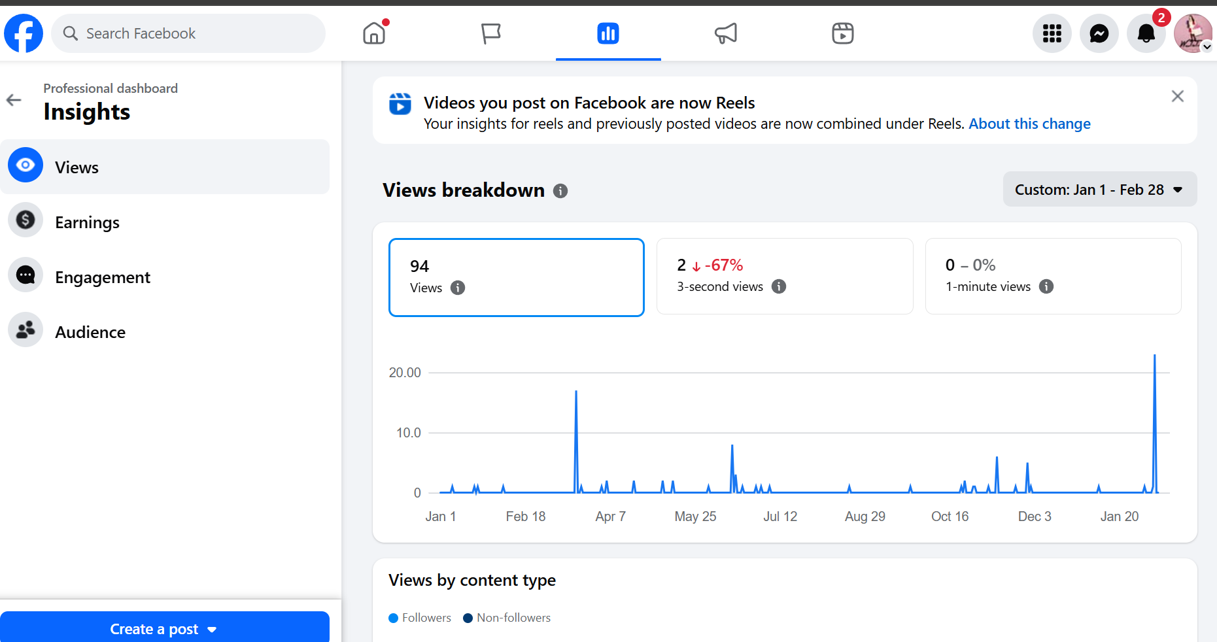
Task: Select the 3-second views metric card
Action: click(x=784, y=276)
